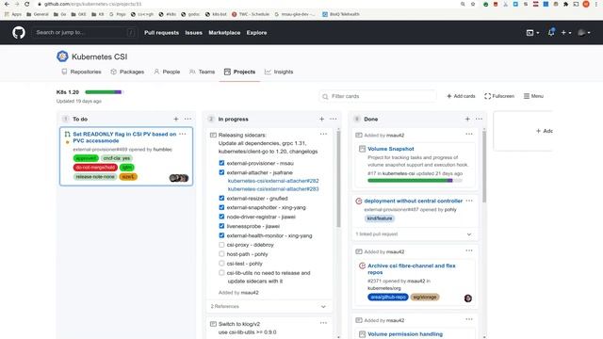This screenshot has height=339, width=603.
Task: Open the People tab
Action: [167, 72]
